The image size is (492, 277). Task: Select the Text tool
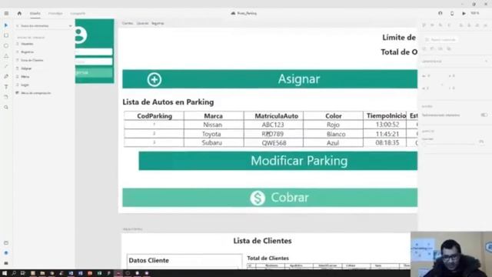point(6,87)
